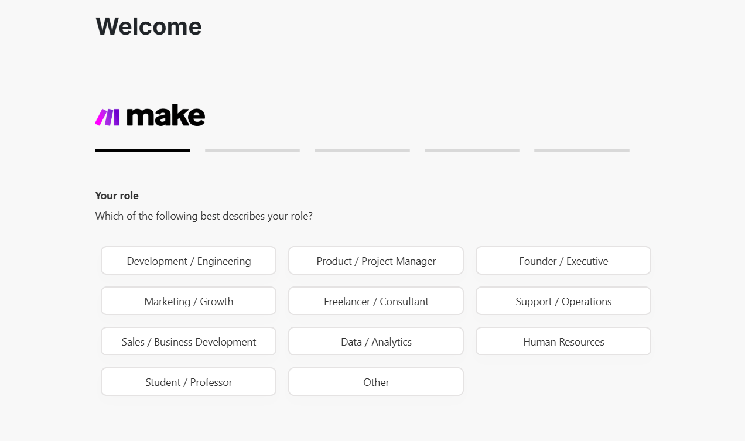Screen dimensions: 745x441
Task: Click the Make logo icon
Action: [107, 117]
